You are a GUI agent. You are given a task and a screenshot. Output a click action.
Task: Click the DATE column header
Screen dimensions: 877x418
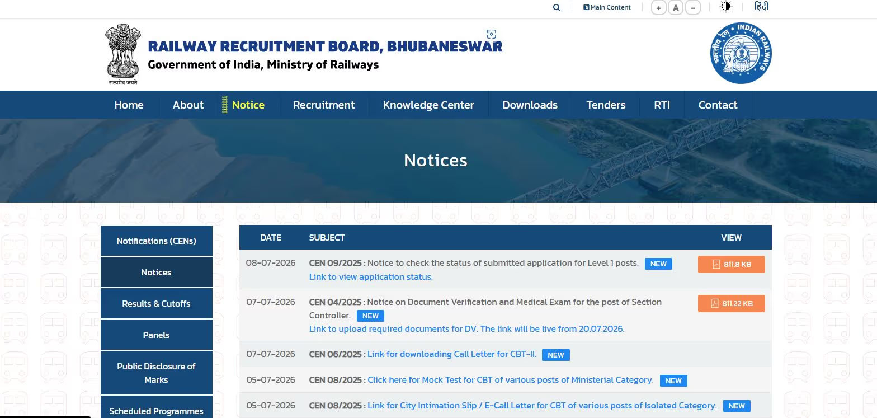[271, 238]
